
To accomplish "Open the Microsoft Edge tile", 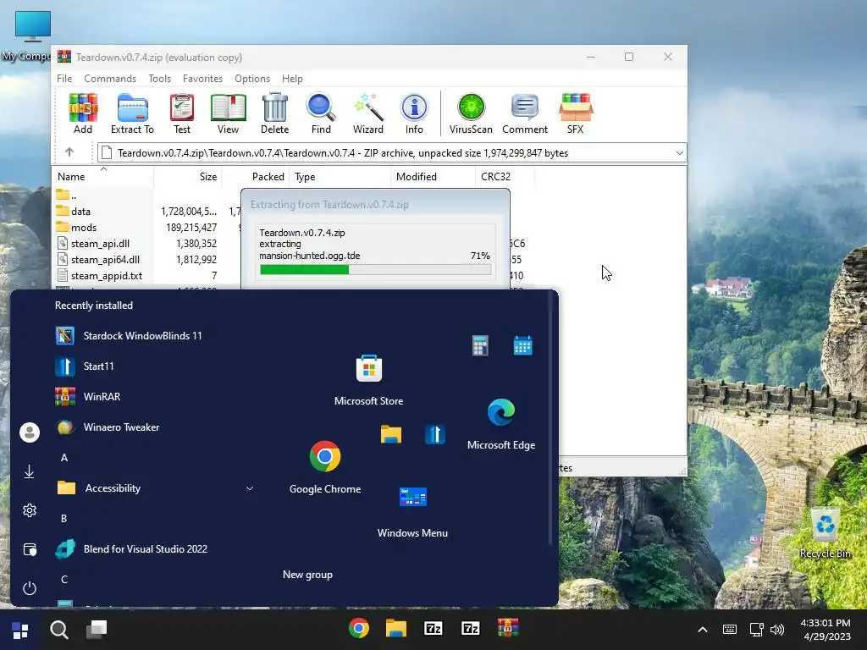I will [501, 423].
